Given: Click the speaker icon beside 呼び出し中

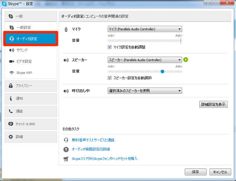Looking at the screenshot, I should click(x=66, y=91).
